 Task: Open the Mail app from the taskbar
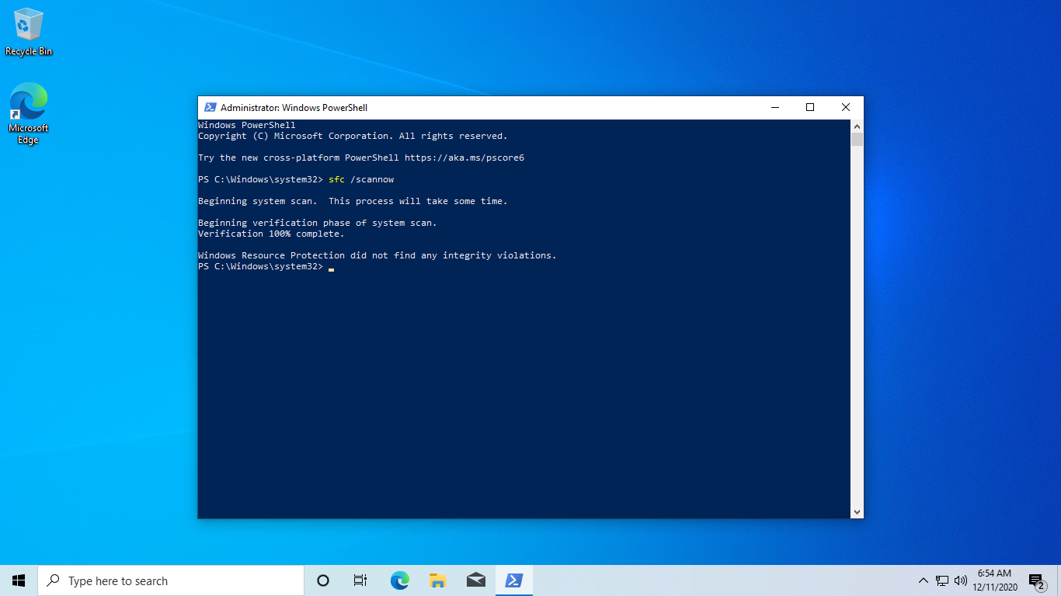click(476, 580)
